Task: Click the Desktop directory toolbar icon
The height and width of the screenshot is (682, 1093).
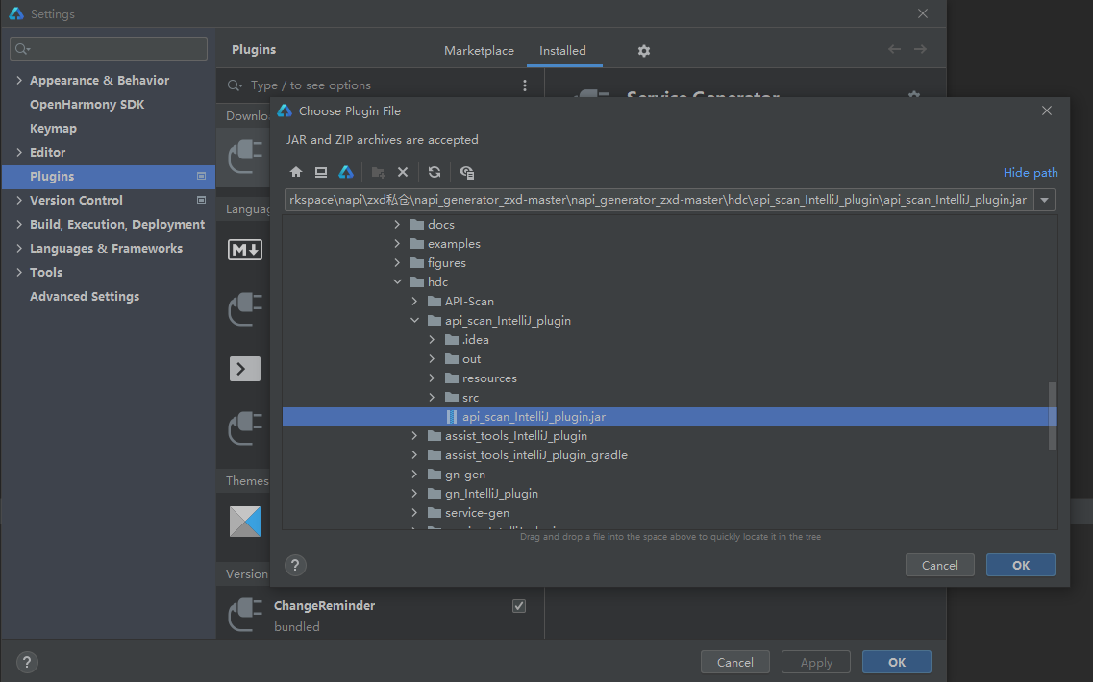Action: point(321,172)
